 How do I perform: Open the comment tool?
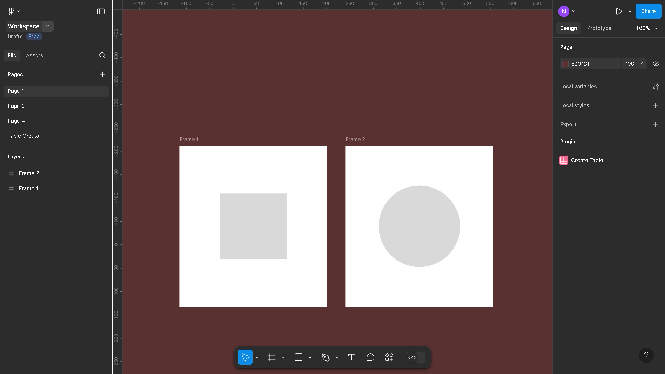(370, 357)
